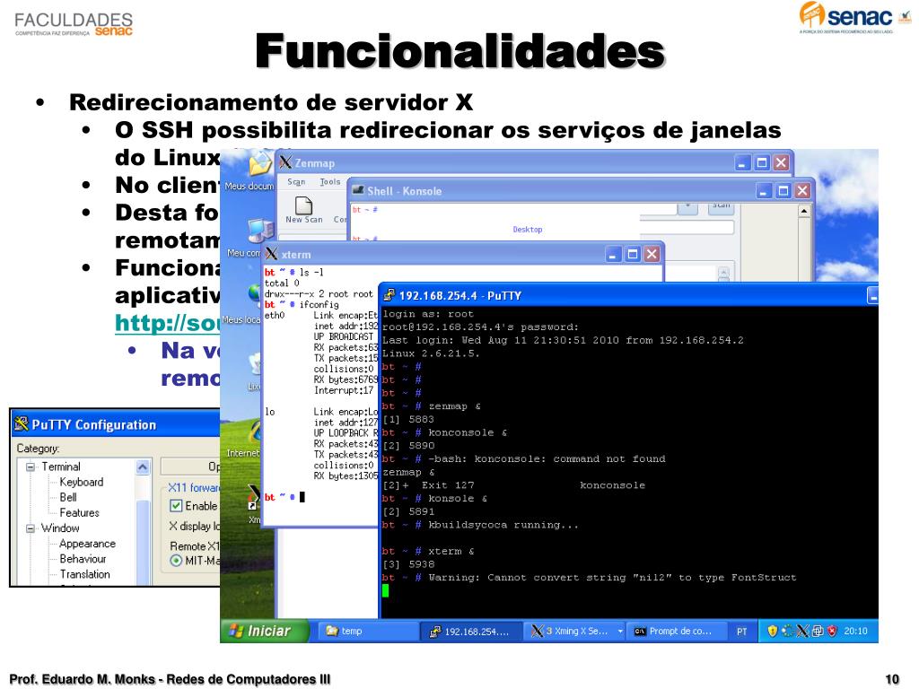919x689 pixels.
Task: Click the yellow security shield tray icon
Action: 773,631
